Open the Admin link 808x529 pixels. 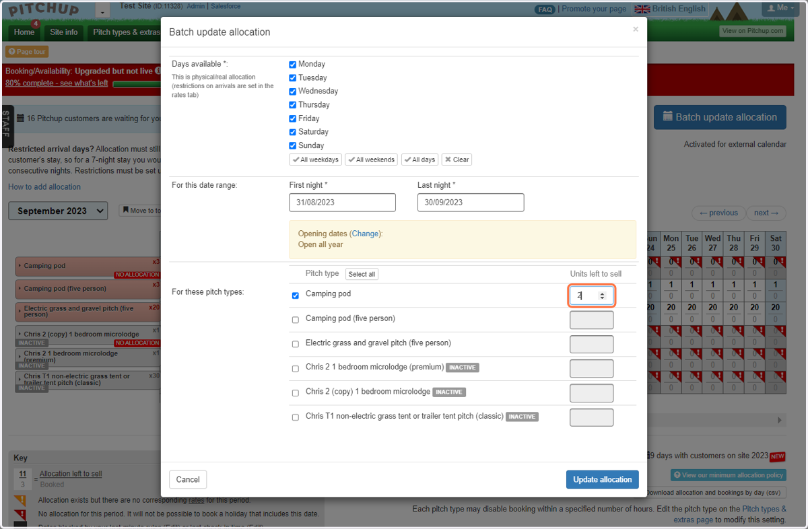click(x=196, y=6)
